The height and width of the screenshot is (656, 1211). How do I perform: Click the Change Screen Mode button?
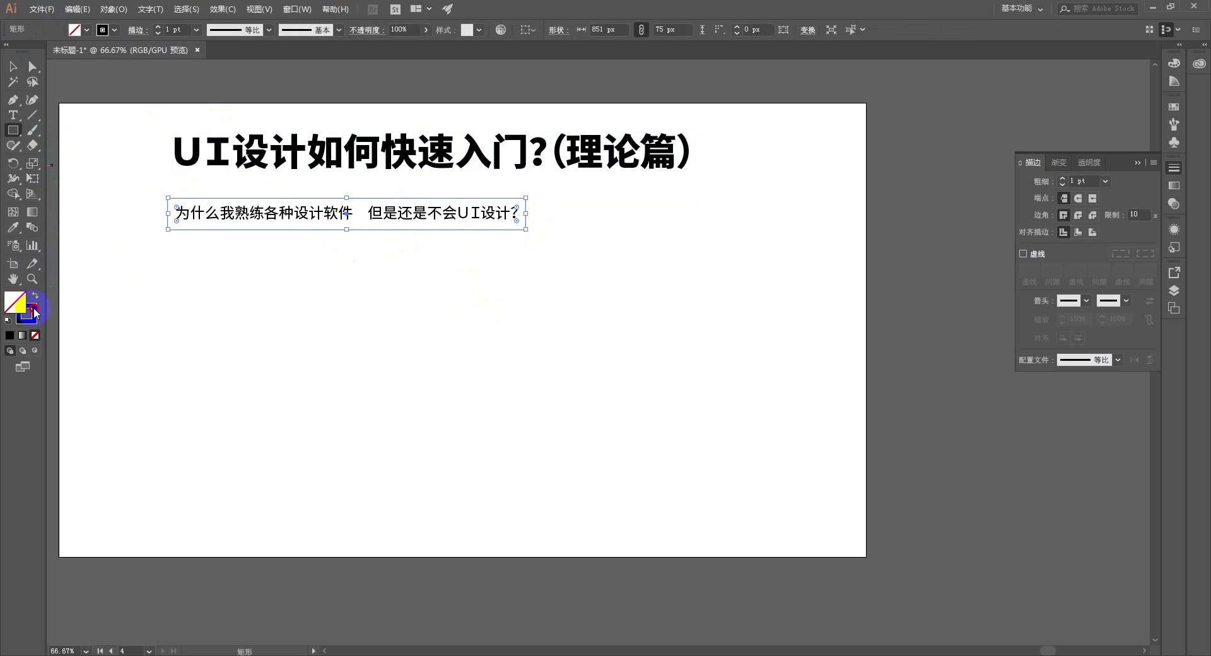pyautogui.click(x=23, y=366)
